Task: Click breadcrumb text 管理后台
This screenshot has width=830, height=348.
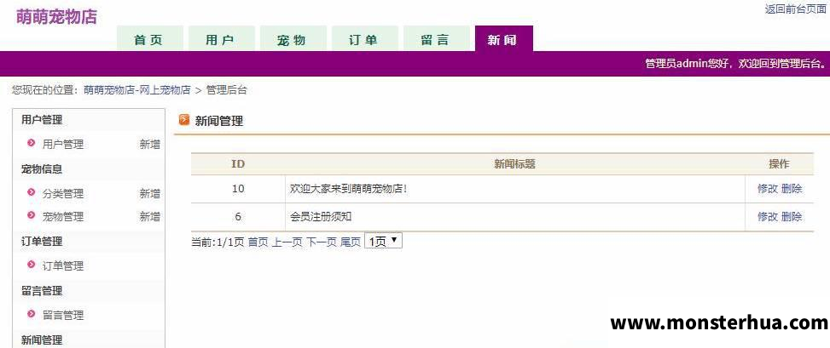Action: click(x=227, y=90)
